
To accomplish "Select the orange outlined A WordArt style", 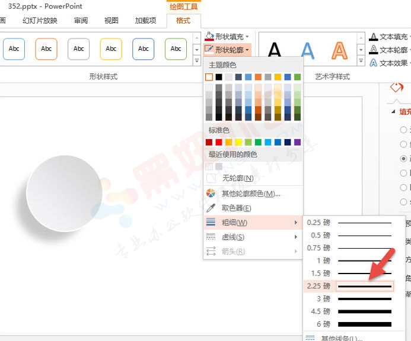I will (339, 50).
